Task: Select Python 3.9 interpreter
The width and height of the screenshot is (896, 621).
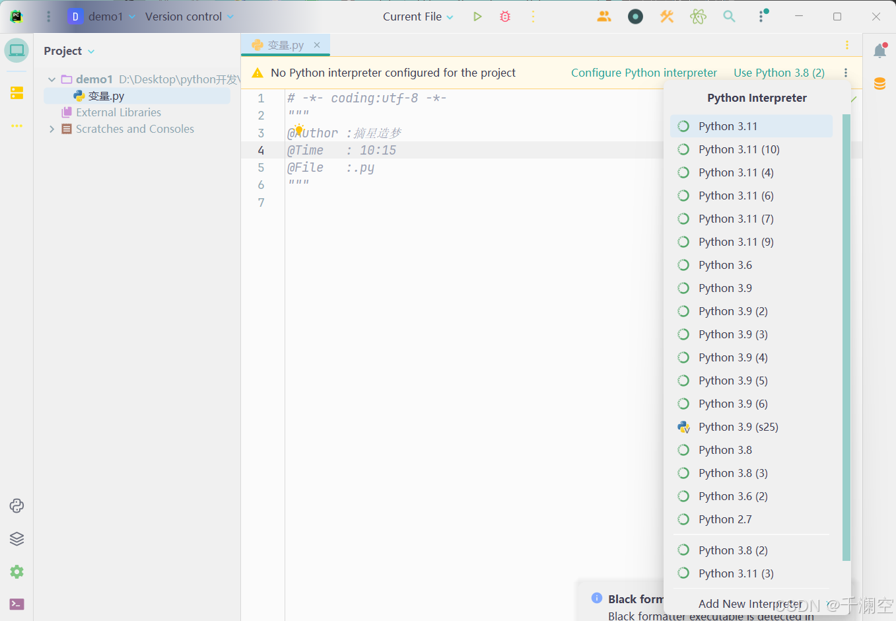Action: pyautogui.click(x=751, y=288)
